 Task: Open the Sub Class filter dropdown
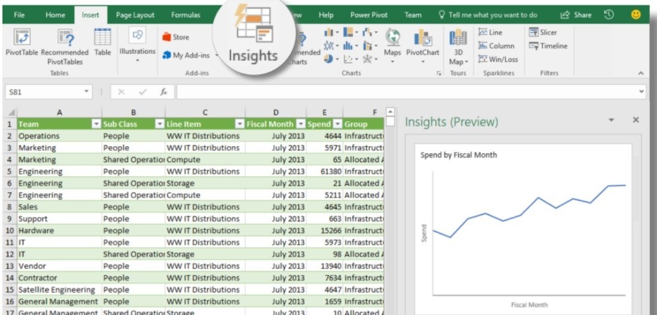pyautogui.click(x=160, y=124)
